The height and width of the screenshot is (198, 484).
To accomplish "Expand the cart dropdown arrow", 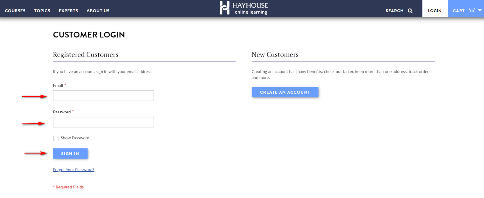I will point(480,10).
